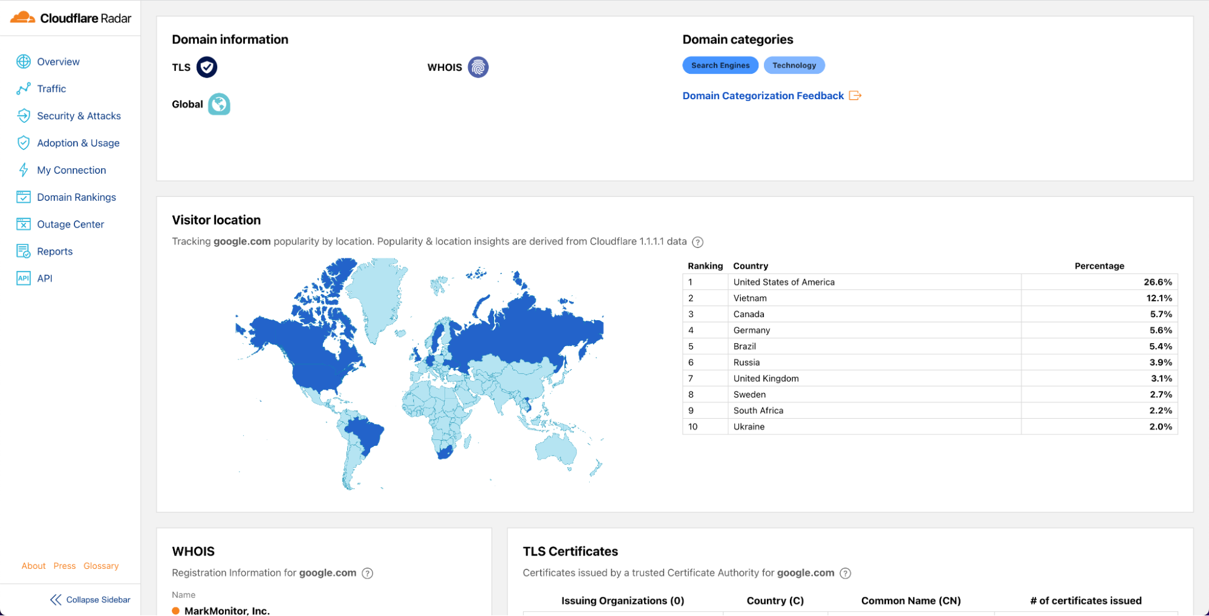1209x616 pixels.
Task: Select Adoption & Usage
Action: pyautogui.click(x=78, y=143)
